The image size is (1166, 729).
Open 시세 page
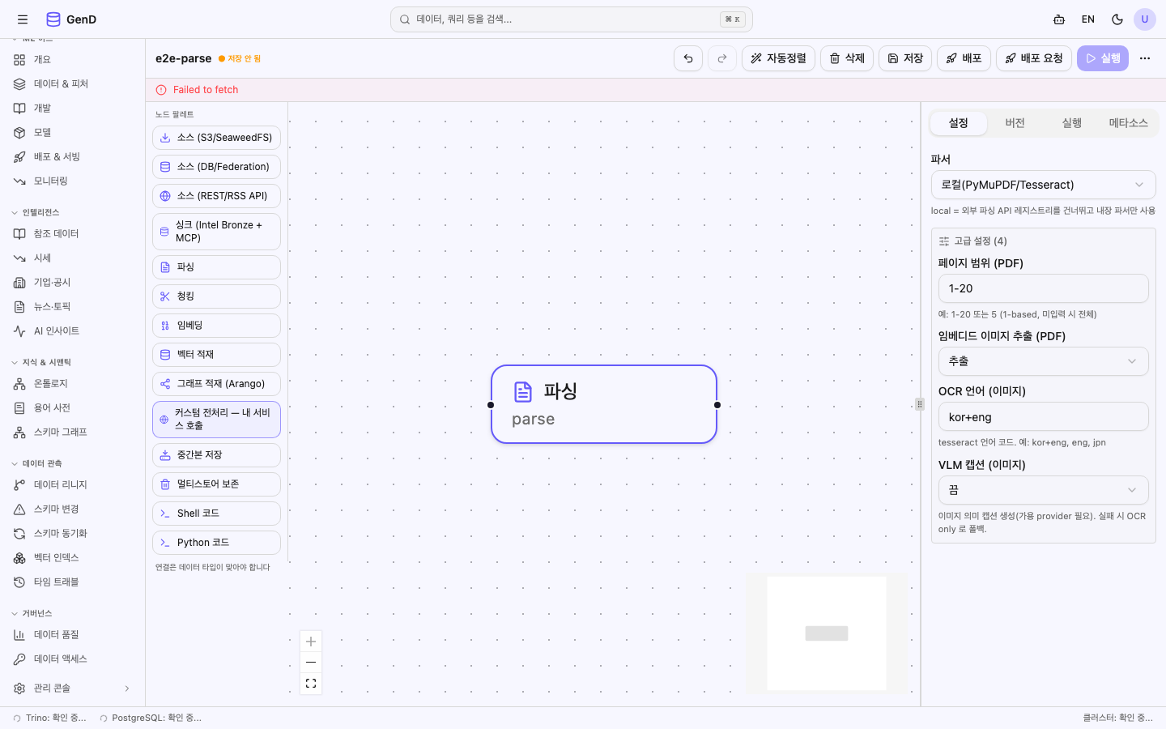(73, 258)
